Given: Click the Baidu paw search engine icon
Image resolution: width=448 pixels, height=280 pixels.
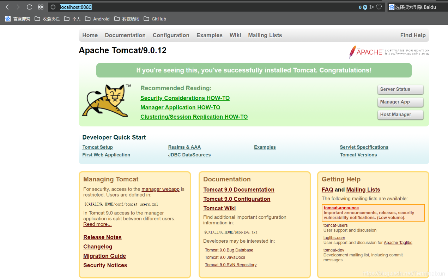Looking at the screenshot, I should (x=392, y=7).
